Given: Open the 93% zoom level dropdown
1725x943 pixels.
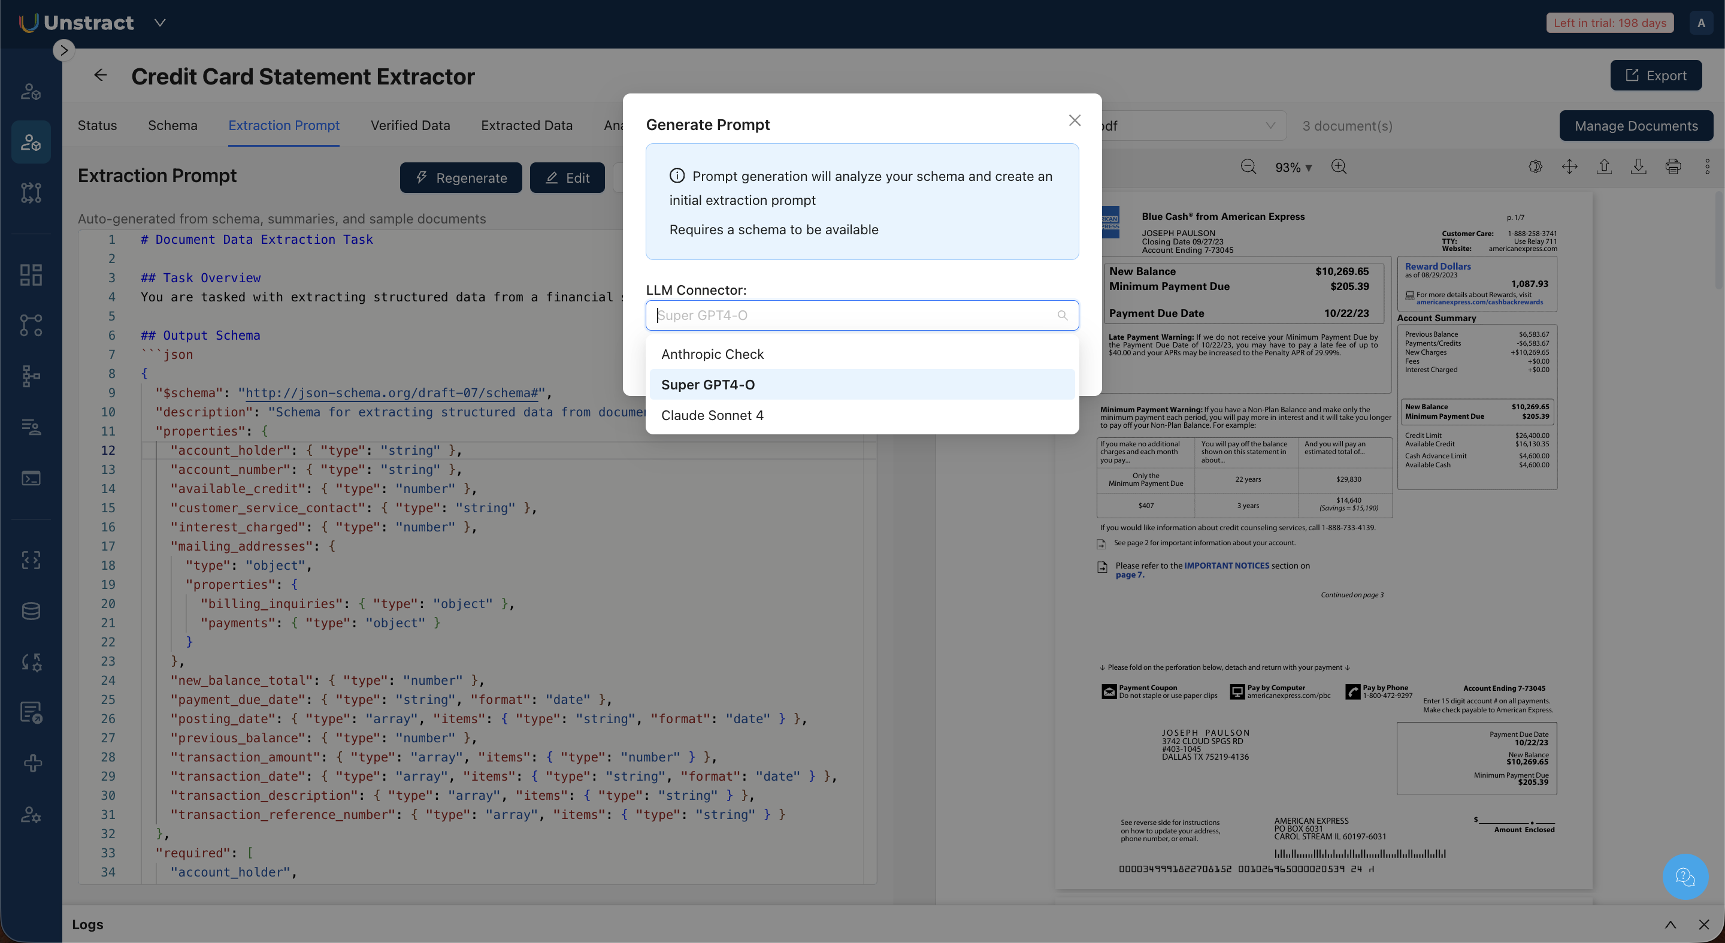Looking at the screenshot, I should [1293, 167].
